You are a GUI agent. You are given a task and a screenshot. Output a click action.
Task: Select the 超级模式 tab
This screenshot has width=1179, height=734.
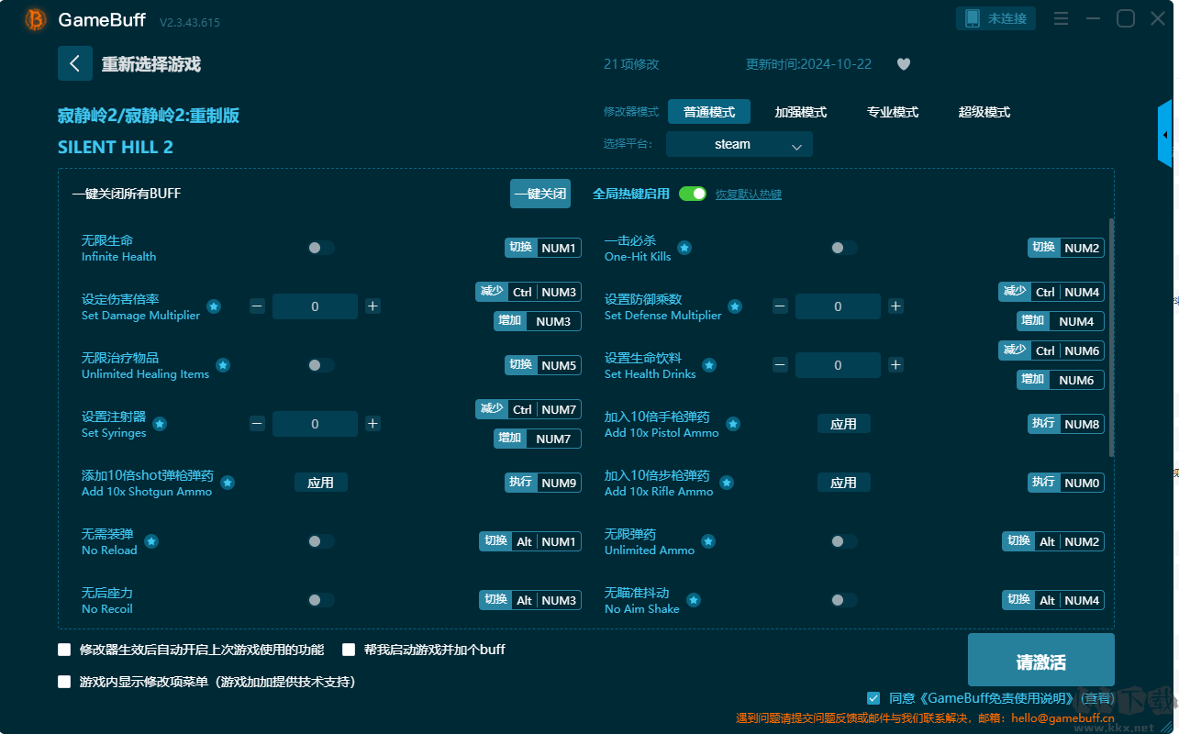click(984, 112)
